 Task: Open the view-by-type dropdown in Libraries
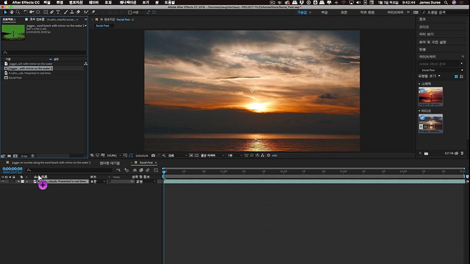[x=430, y=76]
